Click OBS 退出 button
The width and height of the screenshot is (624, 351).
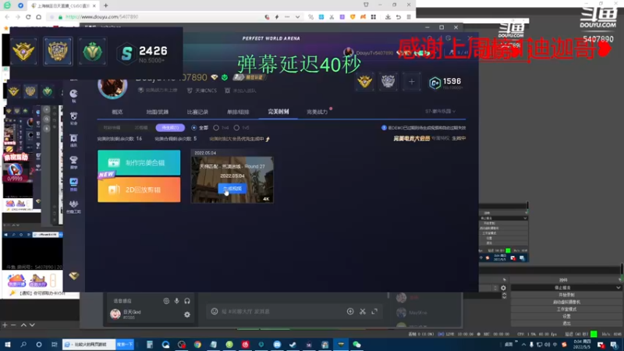coord(566,324)
